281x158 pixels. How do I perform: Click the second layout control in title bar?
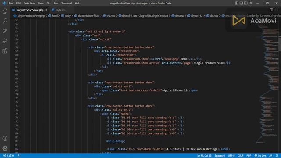(x=241, y=3)
